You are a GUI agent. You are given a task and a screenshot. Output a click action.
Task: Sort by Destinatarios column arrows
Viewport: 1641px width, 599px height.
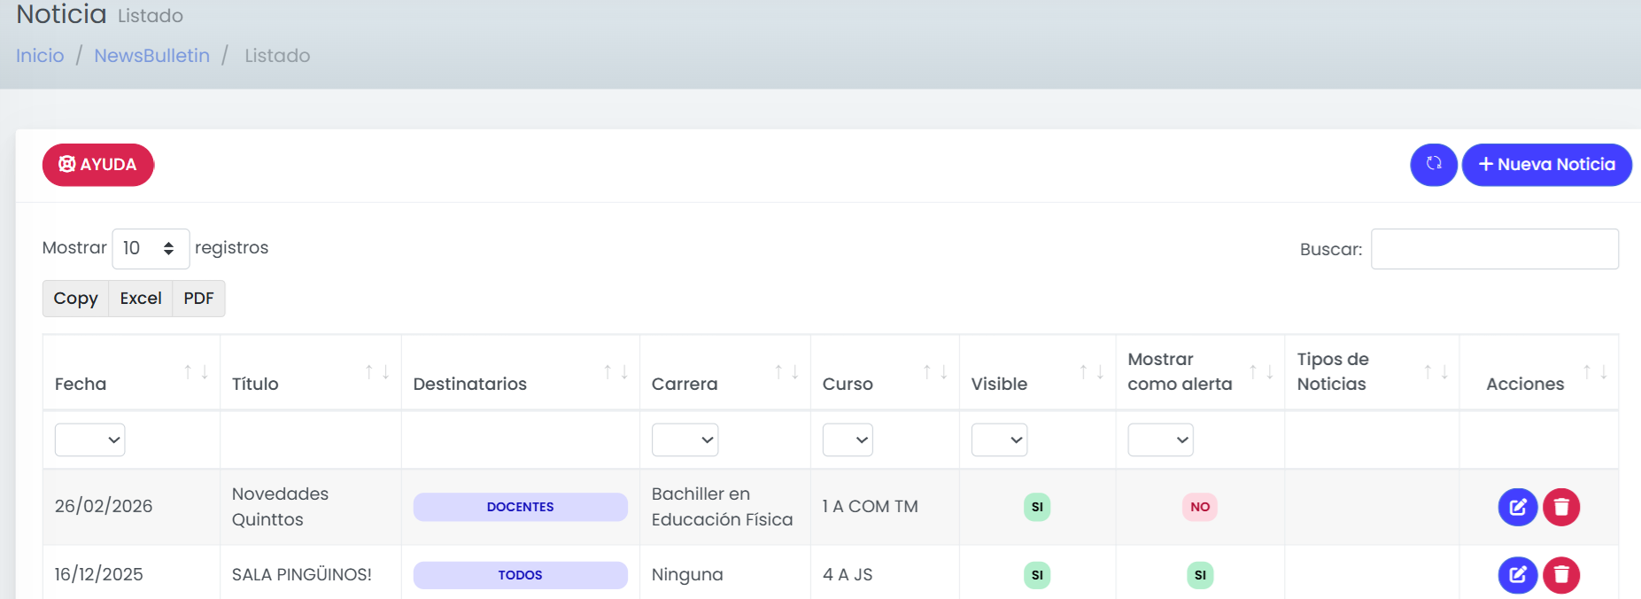(x=615, y=372)
